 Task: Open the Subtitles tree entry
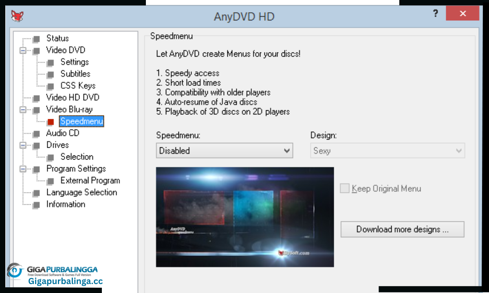pos(75,74)
